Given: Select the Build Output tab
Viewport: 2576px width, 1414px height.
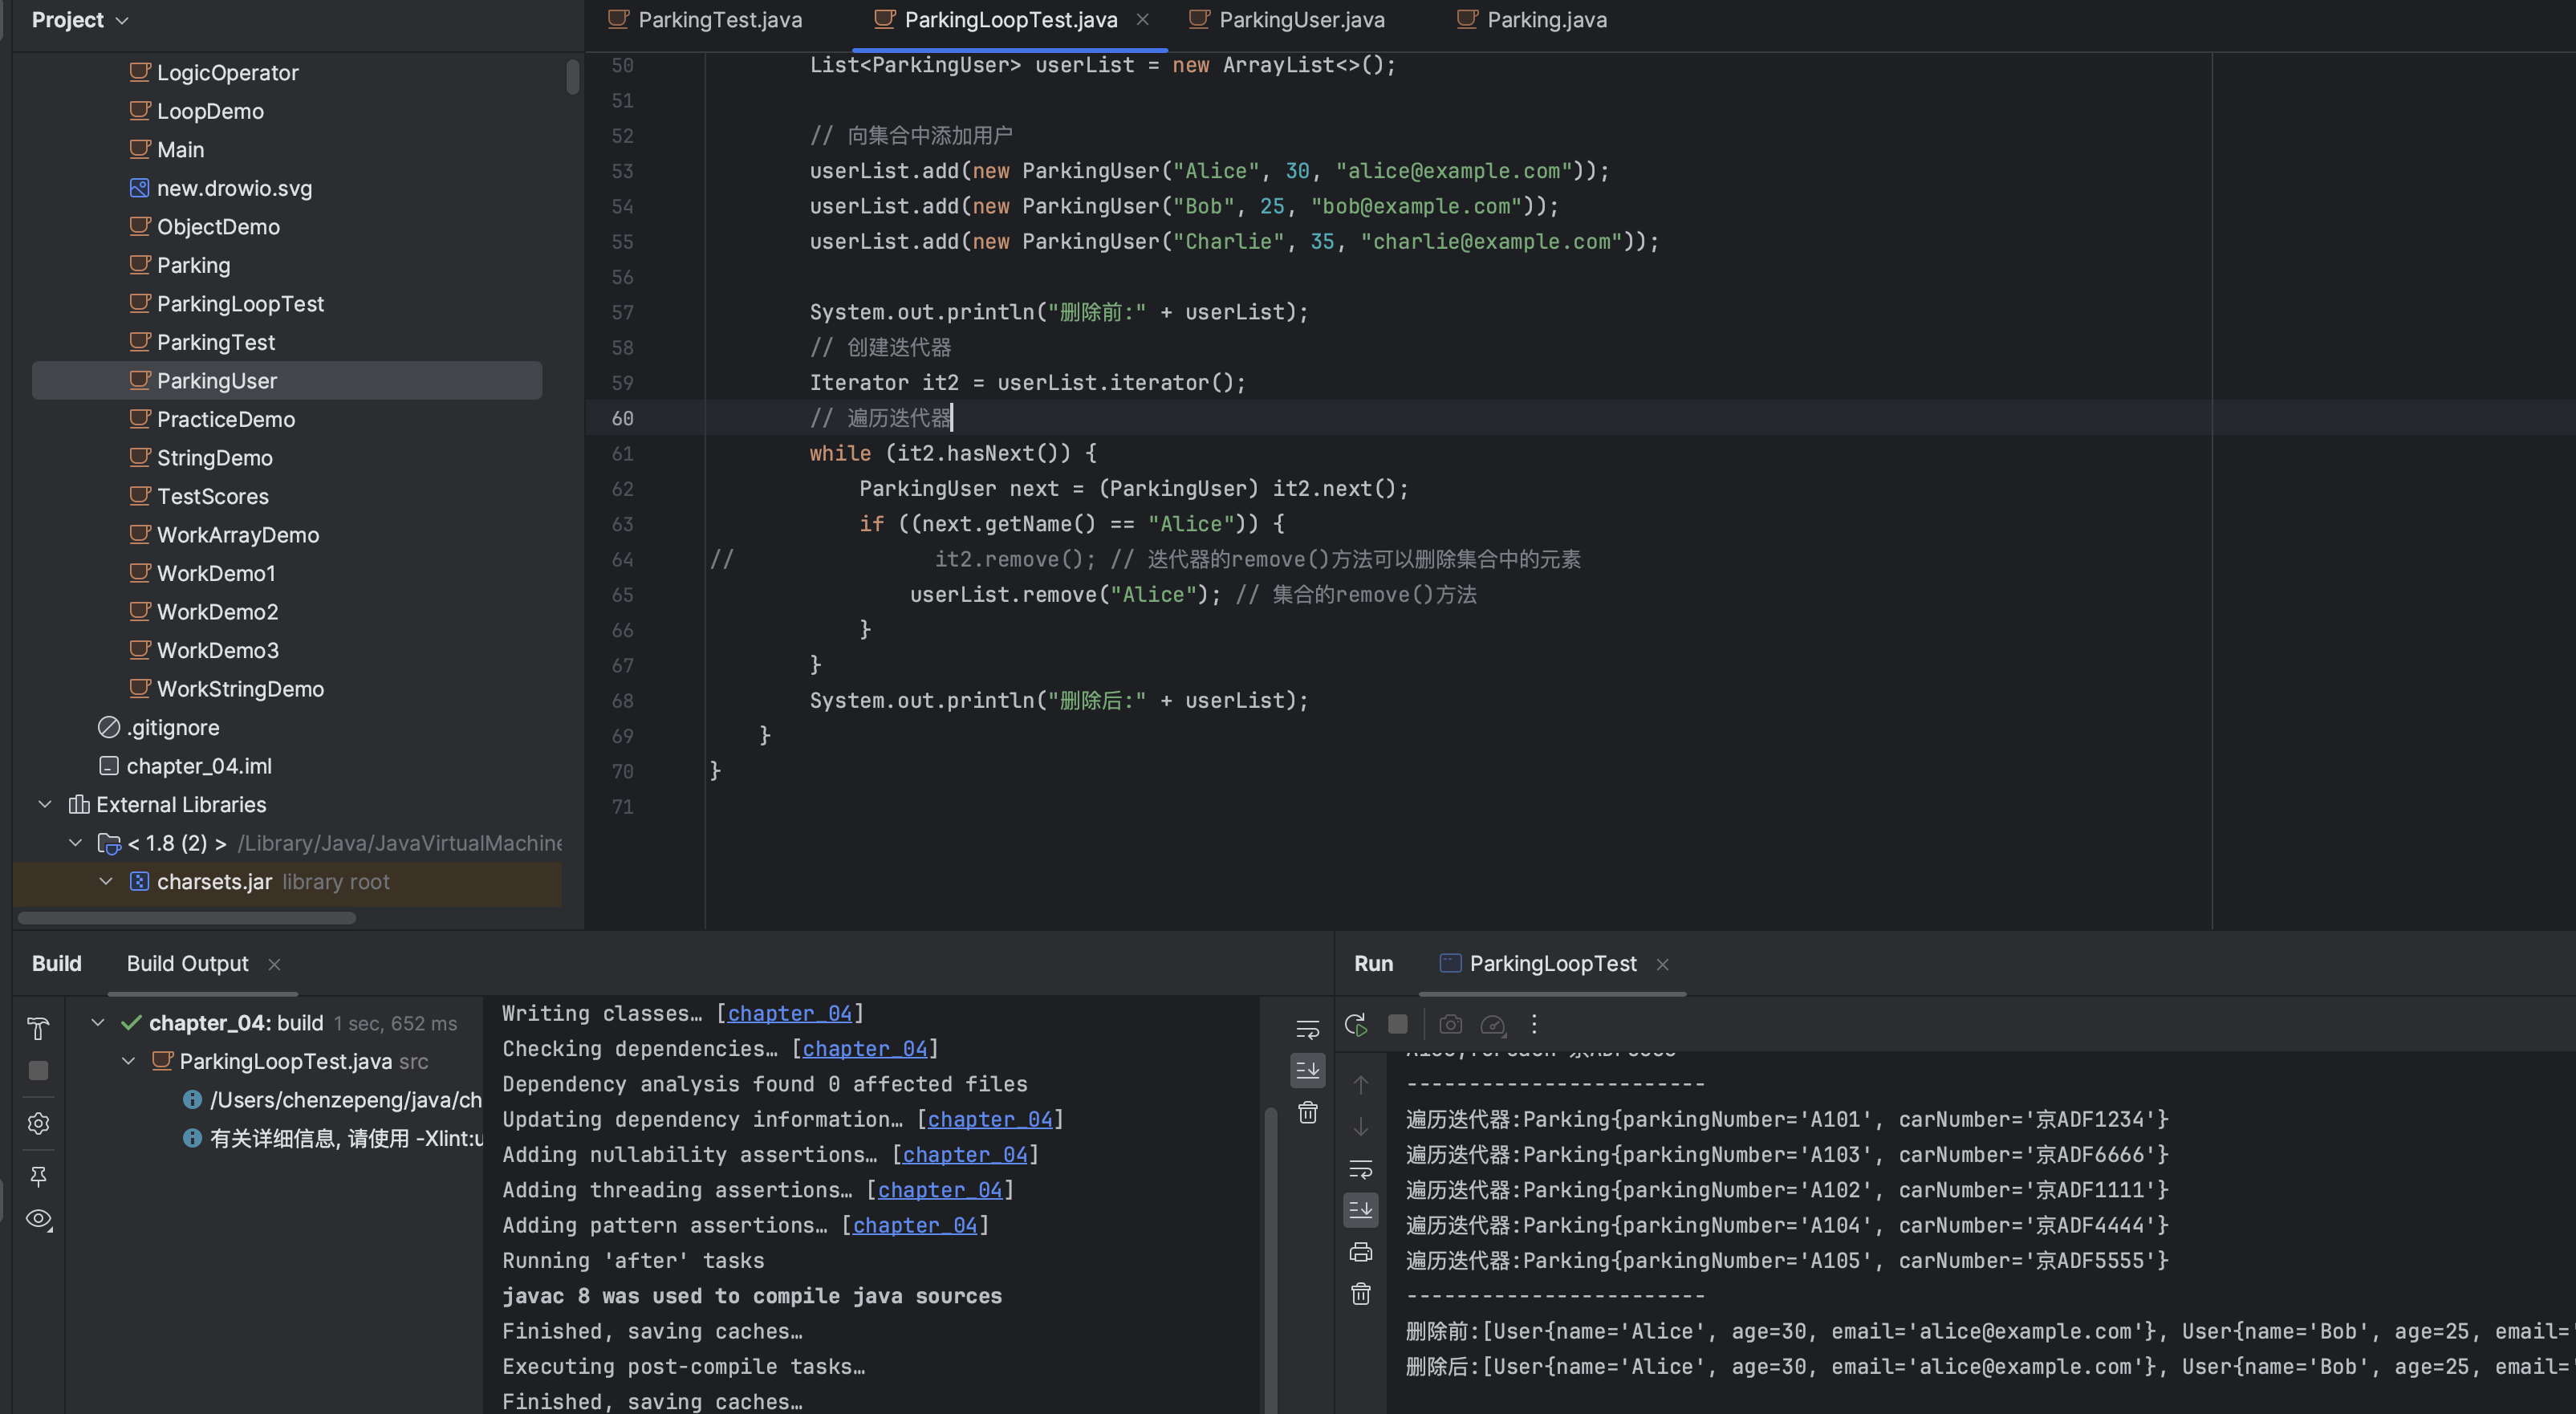Looking at the screenshot, I should click(187, 964).
